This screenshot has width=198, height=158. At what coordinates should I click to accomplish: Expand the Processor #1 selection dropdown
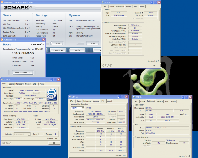click(29, 134)
